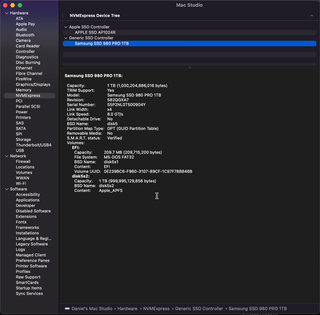320x315 pixels.
Task: Open SATA section in sidebar
Action: pos(21,129)
